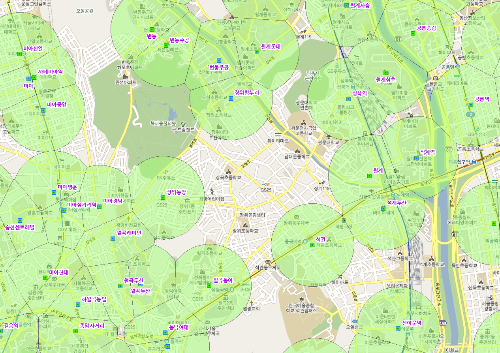Screen dimensions: 500x353
Task: Click the 석계역 label
Action: 427,152
